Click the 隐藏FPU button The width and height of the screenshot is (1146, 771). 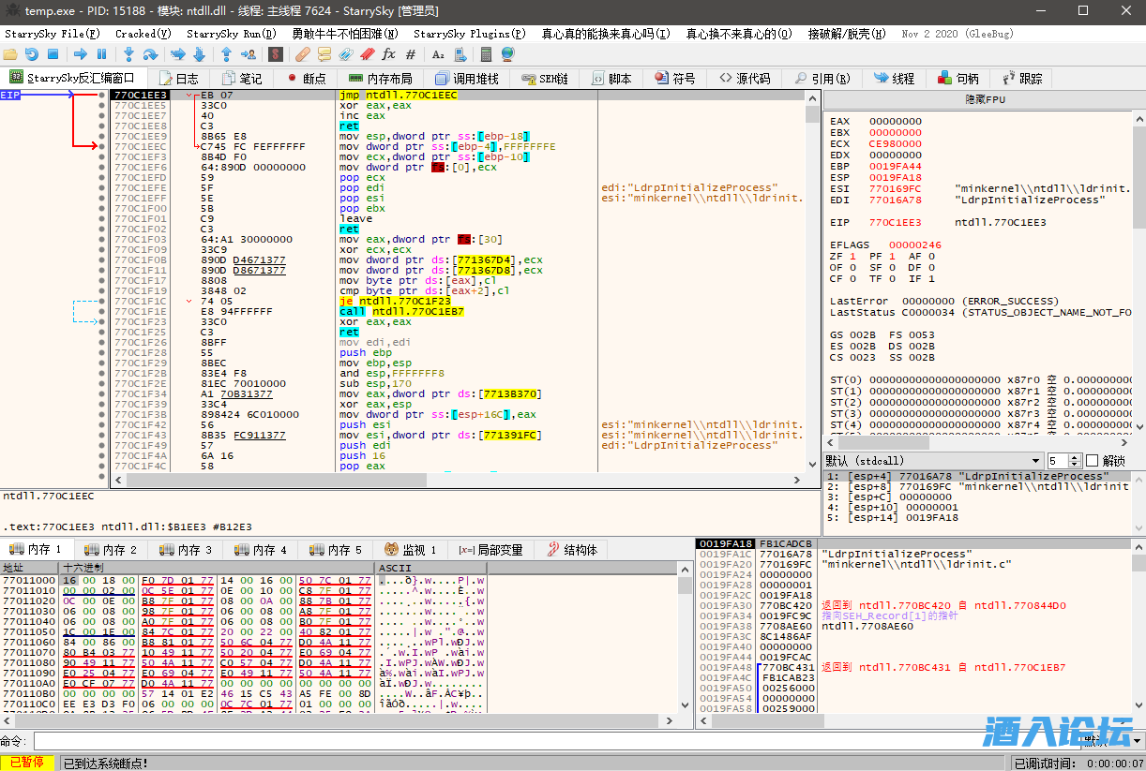pos(984,98)
